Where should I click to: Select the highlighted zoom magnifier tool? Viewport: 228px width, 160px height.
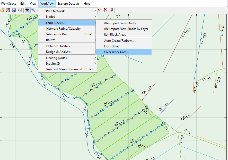(27, 10)
